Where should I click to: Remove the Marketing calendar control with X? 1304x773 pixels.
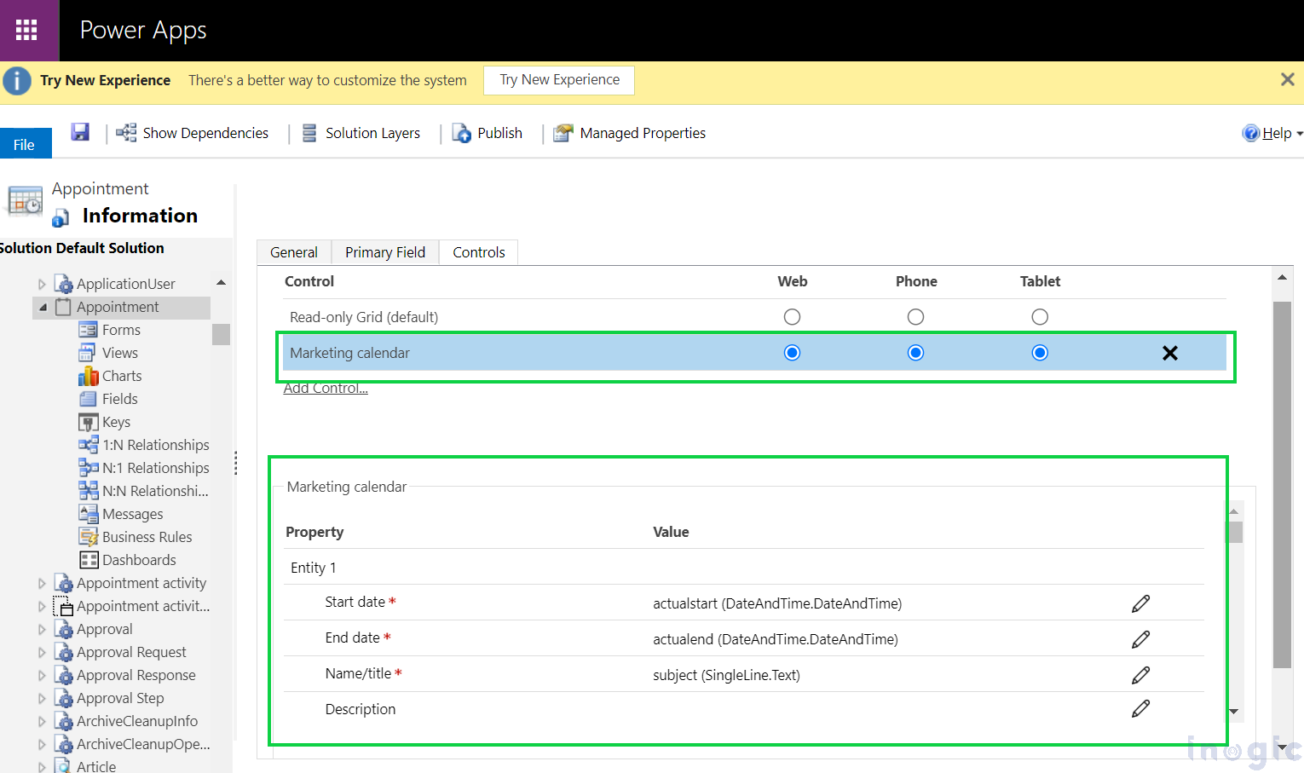[1170, 353]
